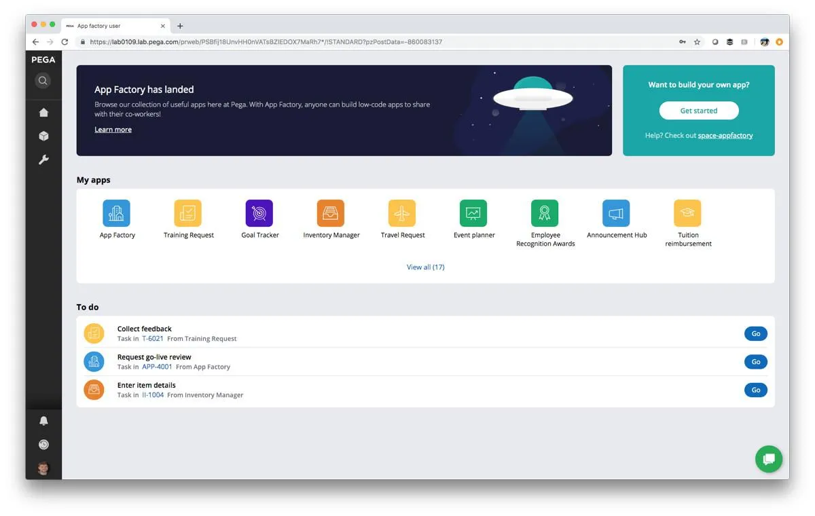Image resolution: width=815 pixels, height=516 pixels.
Task: Click the wrench tools icon in the sidebar
Action: point(43,159)
